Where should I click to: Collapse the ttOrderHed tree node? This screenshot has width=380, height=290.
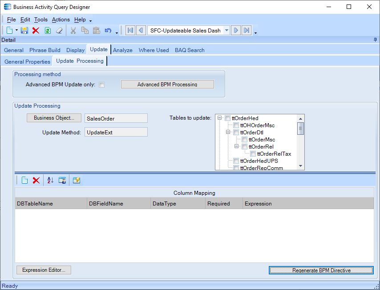pos(219,118)
